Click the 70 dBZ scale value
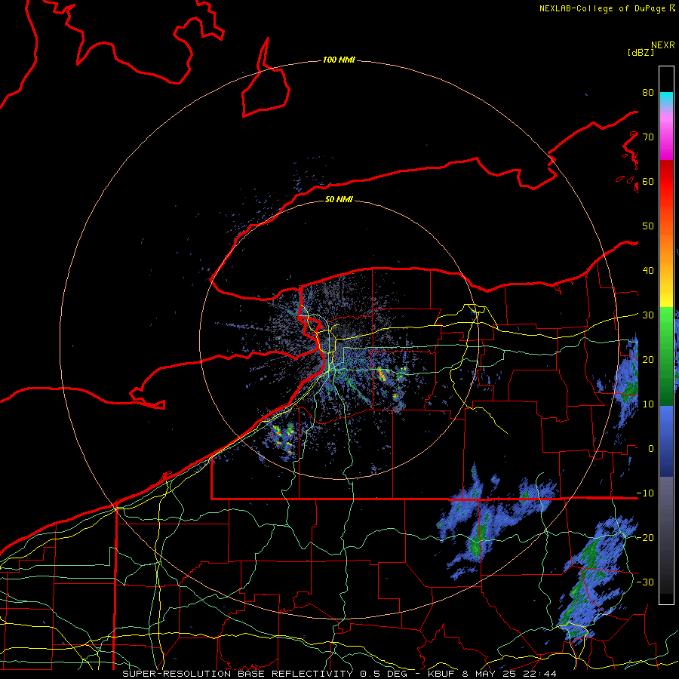Viewport: 679px width, 679px height. click(x=648, y=137)
